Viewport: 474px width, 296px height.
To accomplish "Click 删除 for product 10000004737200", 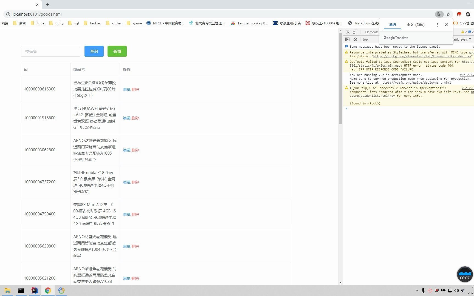I will pos(135,182).
